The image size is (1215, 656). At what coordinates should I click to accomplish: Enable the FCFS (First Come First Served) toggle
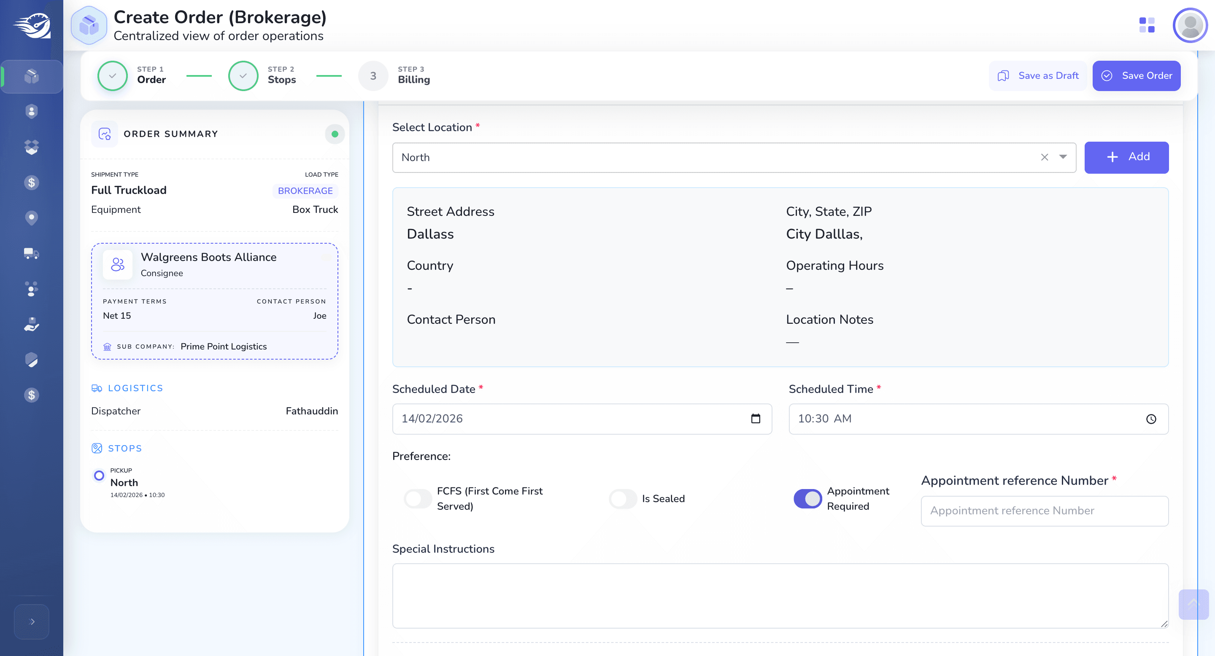(417, 499)
